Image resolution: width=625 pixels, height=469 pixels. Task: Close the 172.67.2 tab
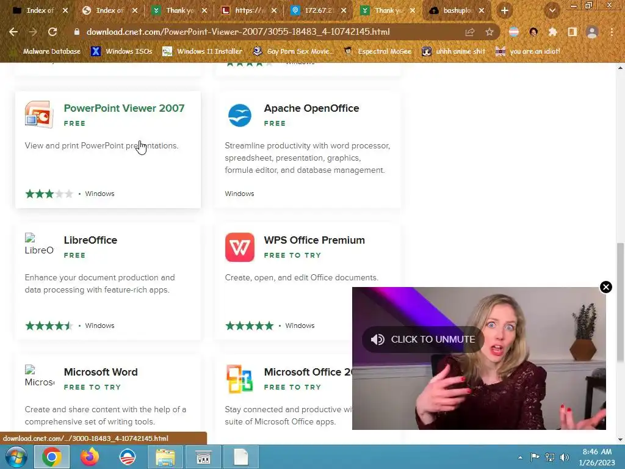pos(344,11)
